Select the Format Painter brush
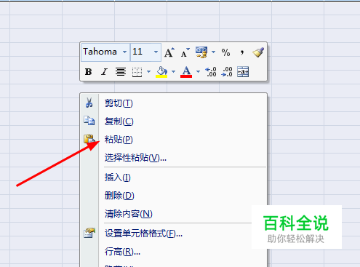The width and height of the screenshot is (360, 267). [258, 52]
